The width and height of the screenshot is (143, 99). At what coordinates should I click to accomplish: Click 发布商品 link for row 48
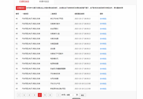point(103,29)
